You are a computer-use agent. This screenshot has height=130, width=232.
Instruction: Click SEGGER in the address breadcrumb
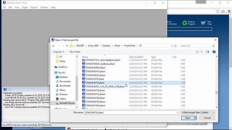[x=80, y=46]
